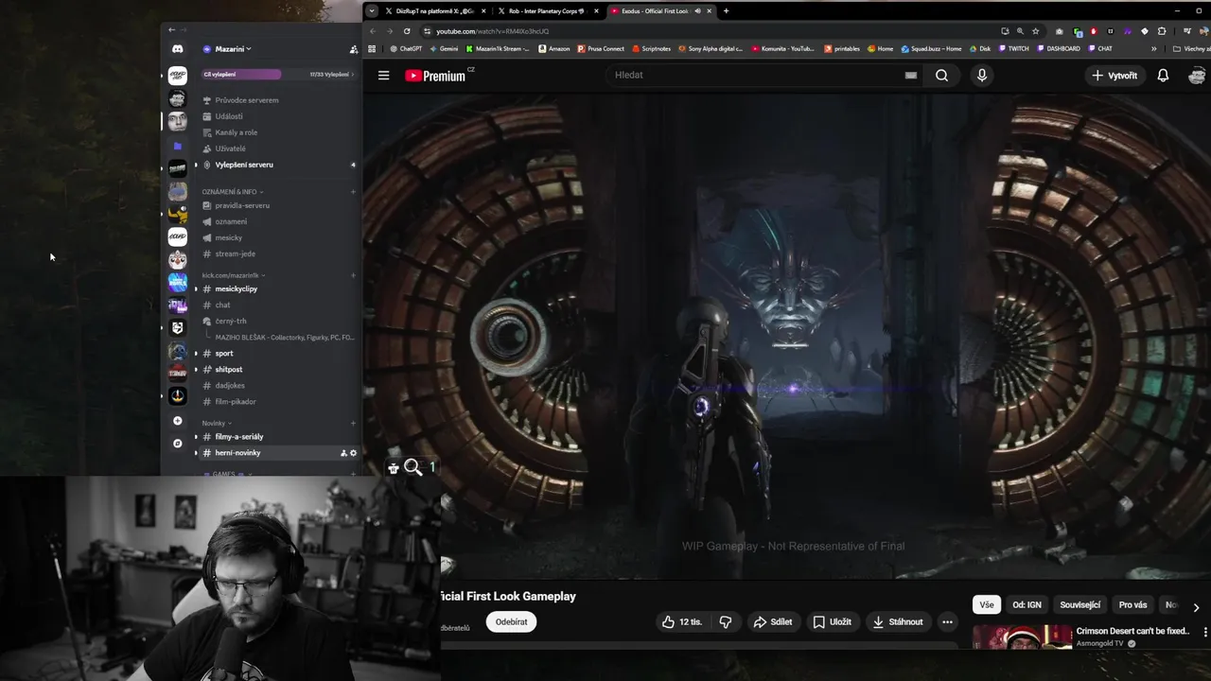Image resolution: width=1211 pixels, height=681 pixels.
Task: Click the Odebírat subscribe button
Action: point(511,621)
